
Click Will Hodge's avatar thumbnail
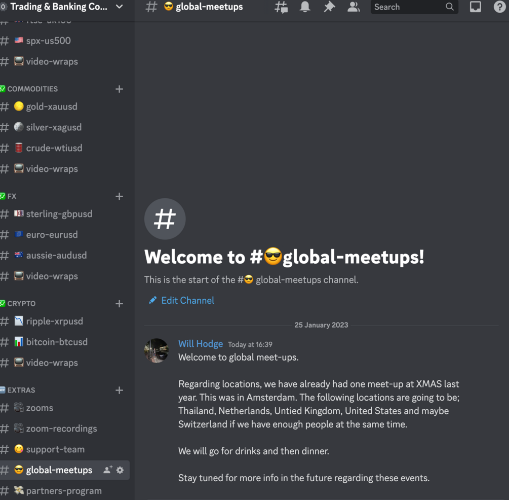pos(156,350)
